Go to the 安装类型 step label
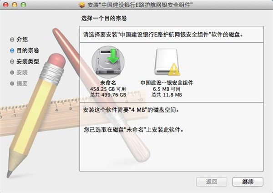273x193 pixels. (28, 61)
